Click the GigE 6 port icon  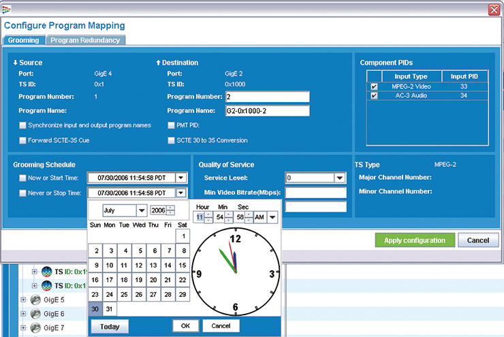[35, 314]
